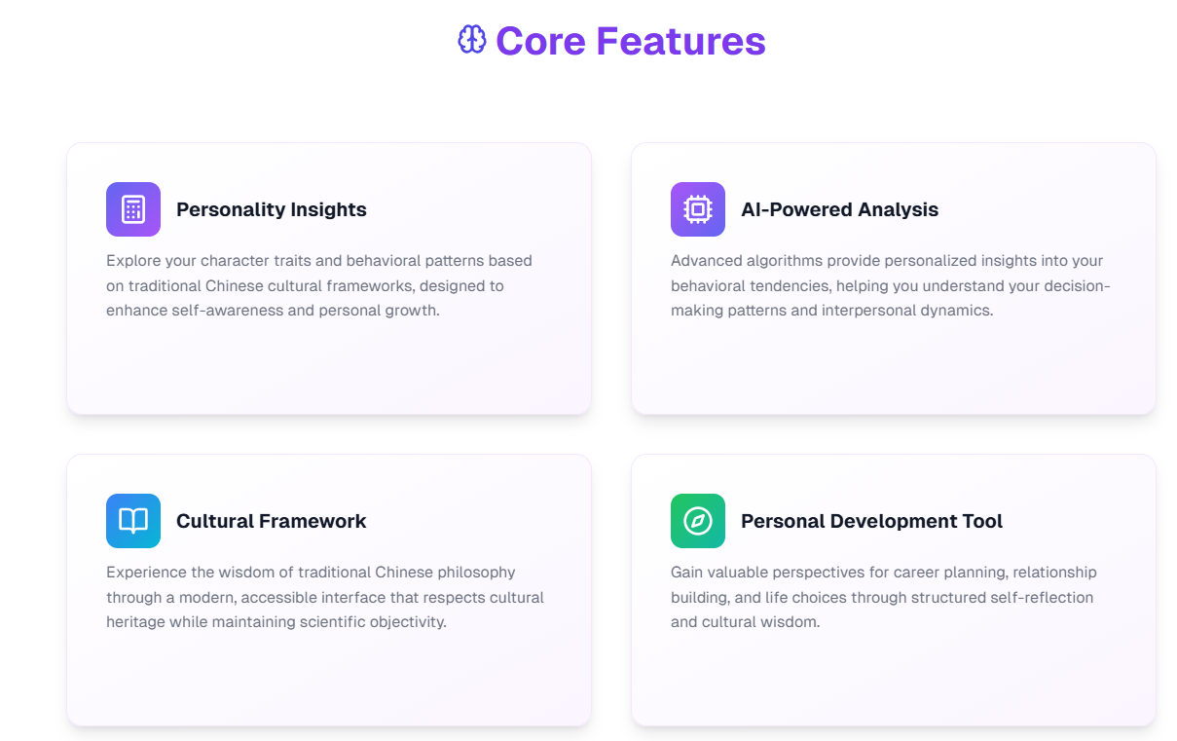The width and height of the screenshot is (1177, 741).
Task: Select the AI-Powered Analysis title
Action: click(x=839, y=209)
